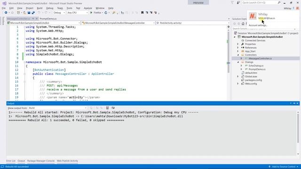Start debugging with the green Firefox play button

click(x=91, y=13)
